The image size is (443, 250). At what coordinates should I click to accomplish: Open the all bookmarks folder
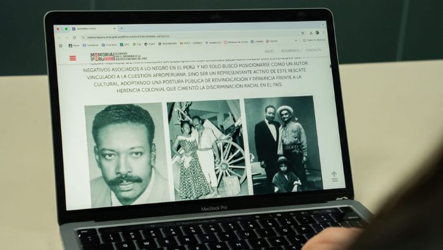314,40
